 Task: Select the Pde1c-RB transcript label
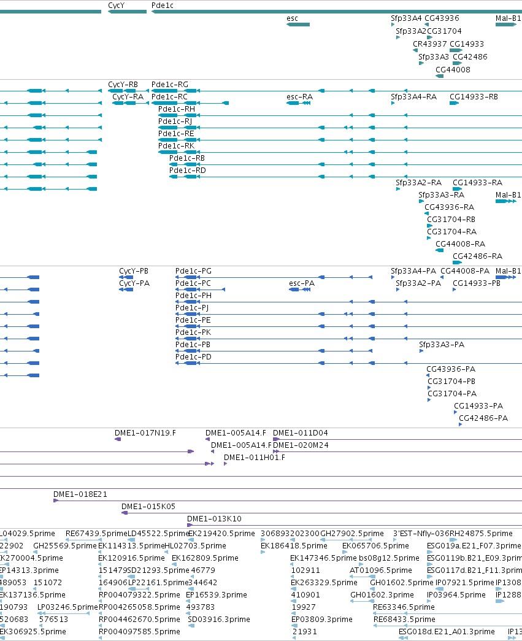coord(187,158)
